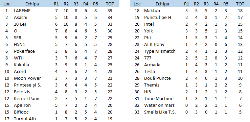Click the Water on mars team
This screenshot has width=250, height=122.
tap(159, 105)
